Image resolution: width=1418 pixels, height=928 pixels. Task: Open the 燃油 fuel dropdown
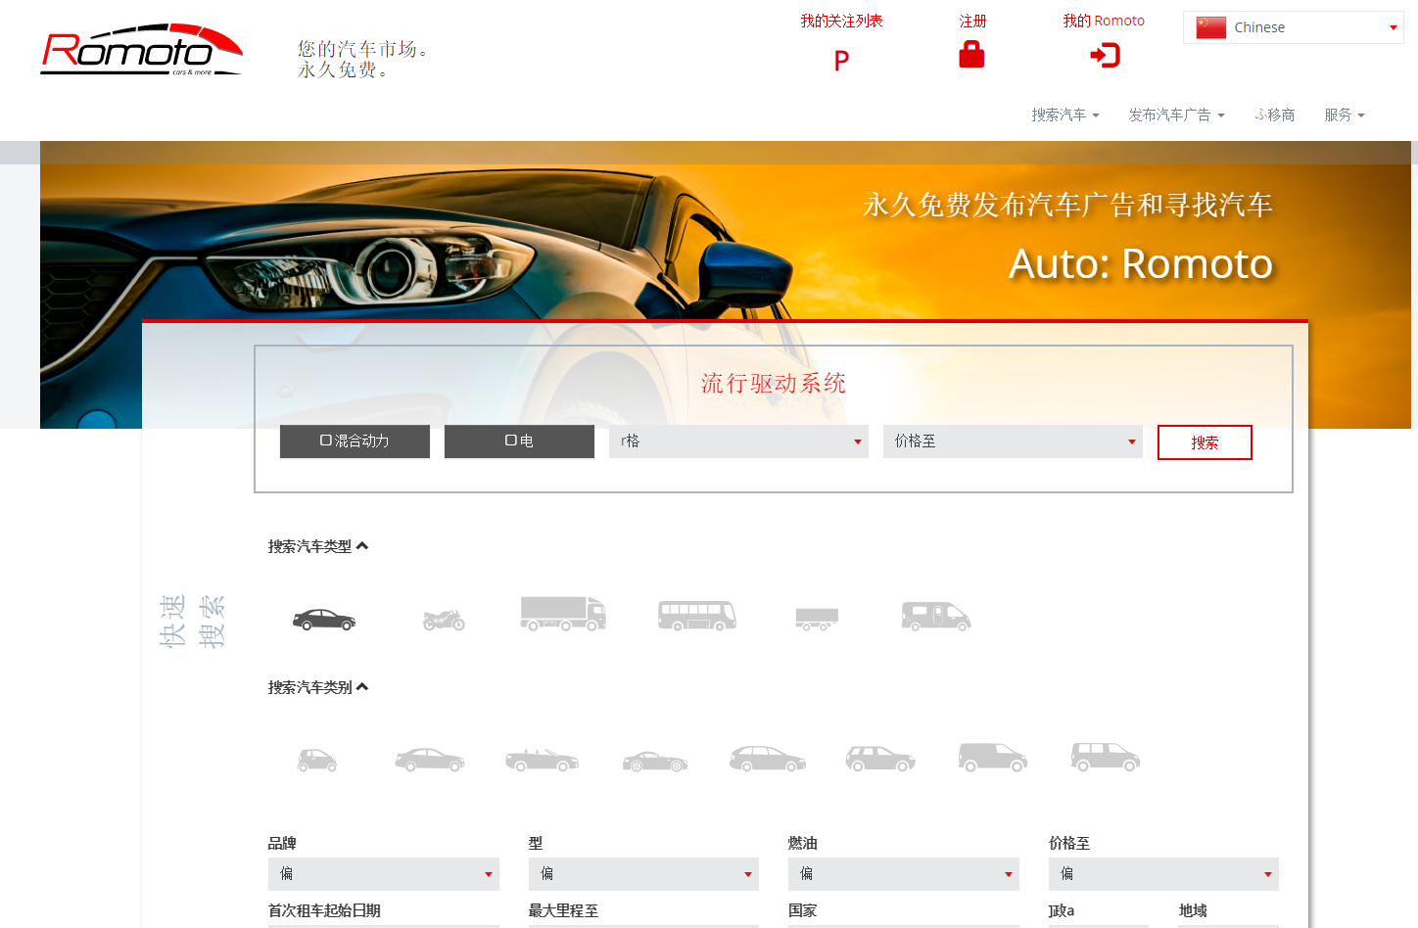(904, 874)
